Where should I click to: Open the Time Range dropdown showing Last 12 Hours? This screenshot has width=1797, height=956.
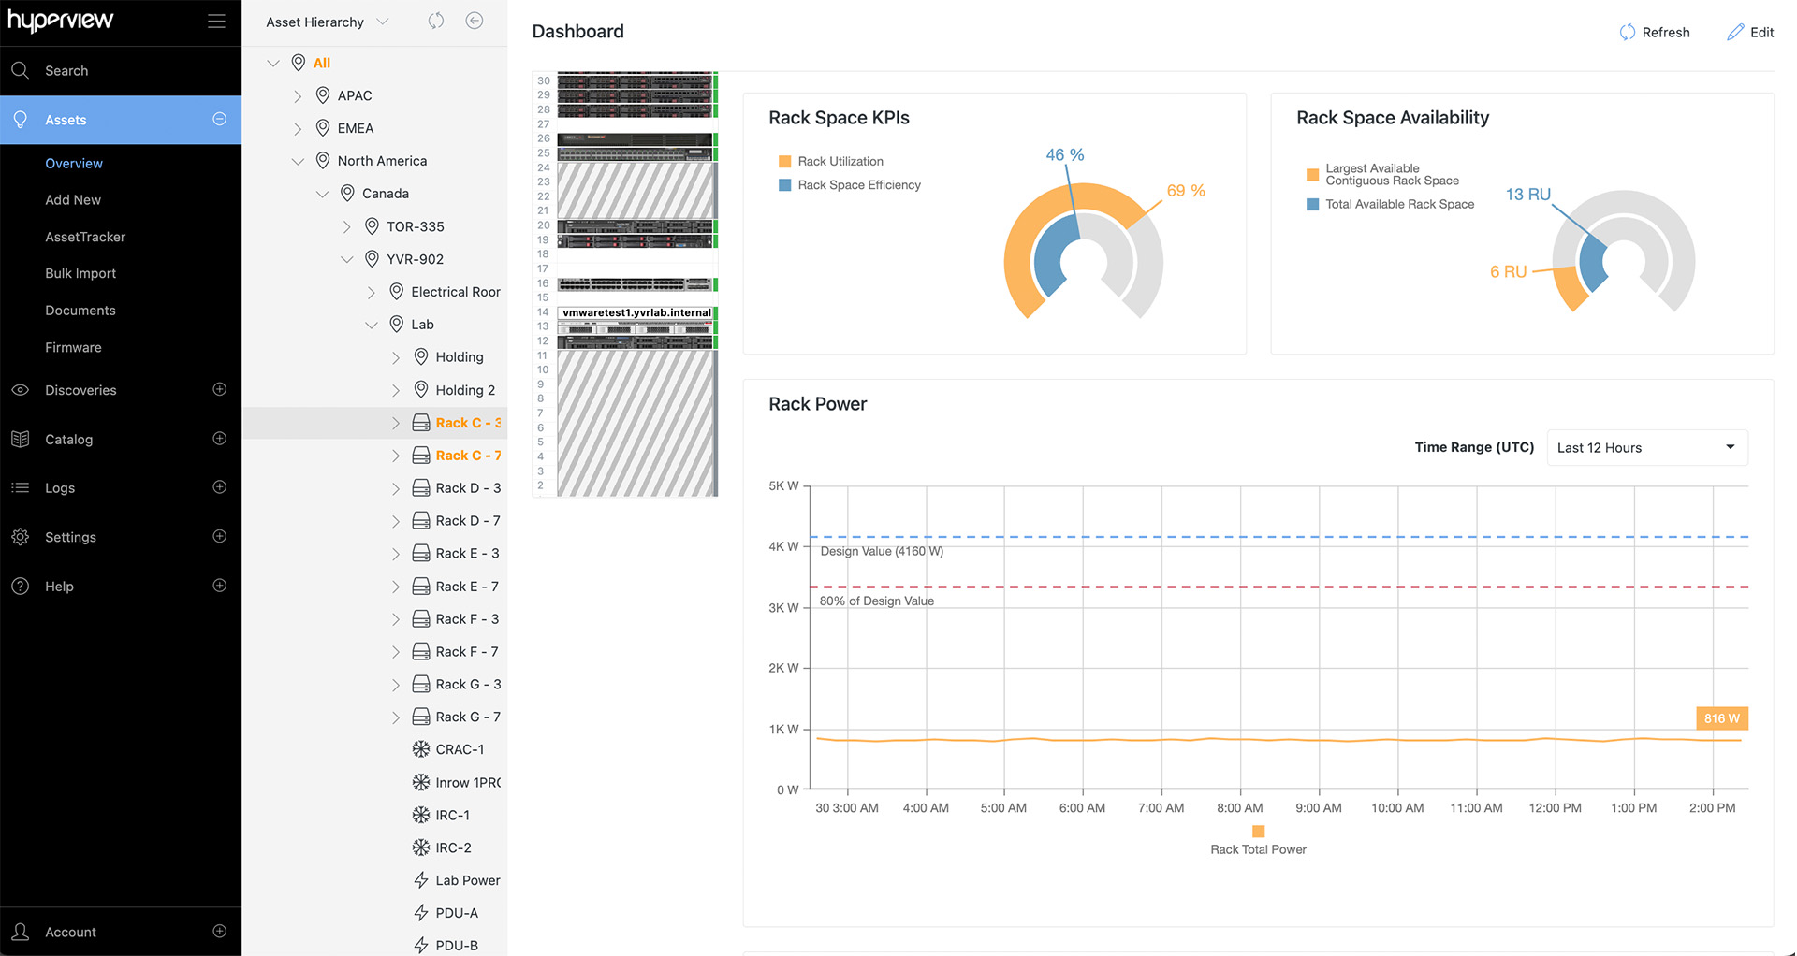pyautogui.click(x=1646, y=447)
